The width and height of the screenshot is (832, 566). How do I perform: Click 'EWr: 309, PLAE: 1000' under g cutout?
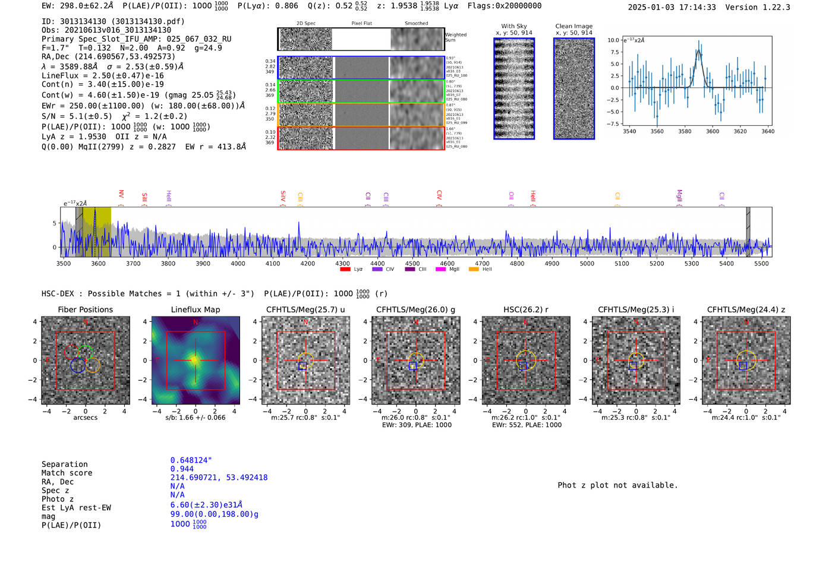tap(417, 425)
